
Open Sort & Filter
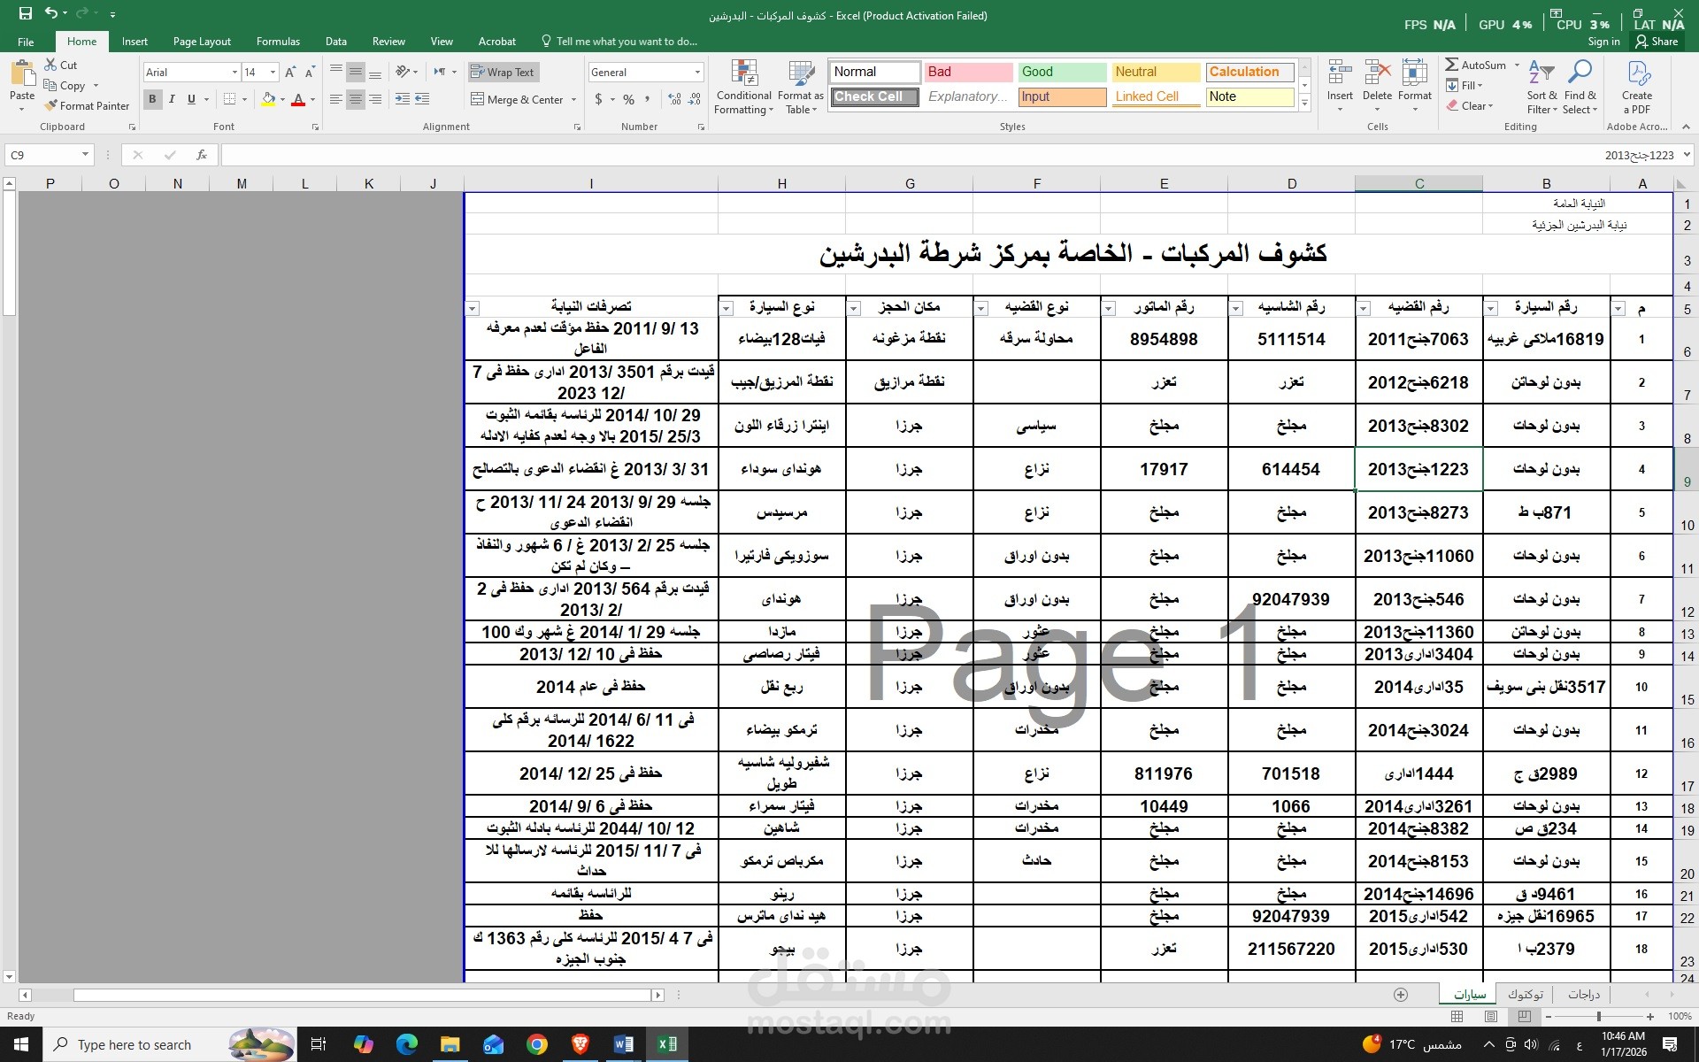pos(1541,88)
